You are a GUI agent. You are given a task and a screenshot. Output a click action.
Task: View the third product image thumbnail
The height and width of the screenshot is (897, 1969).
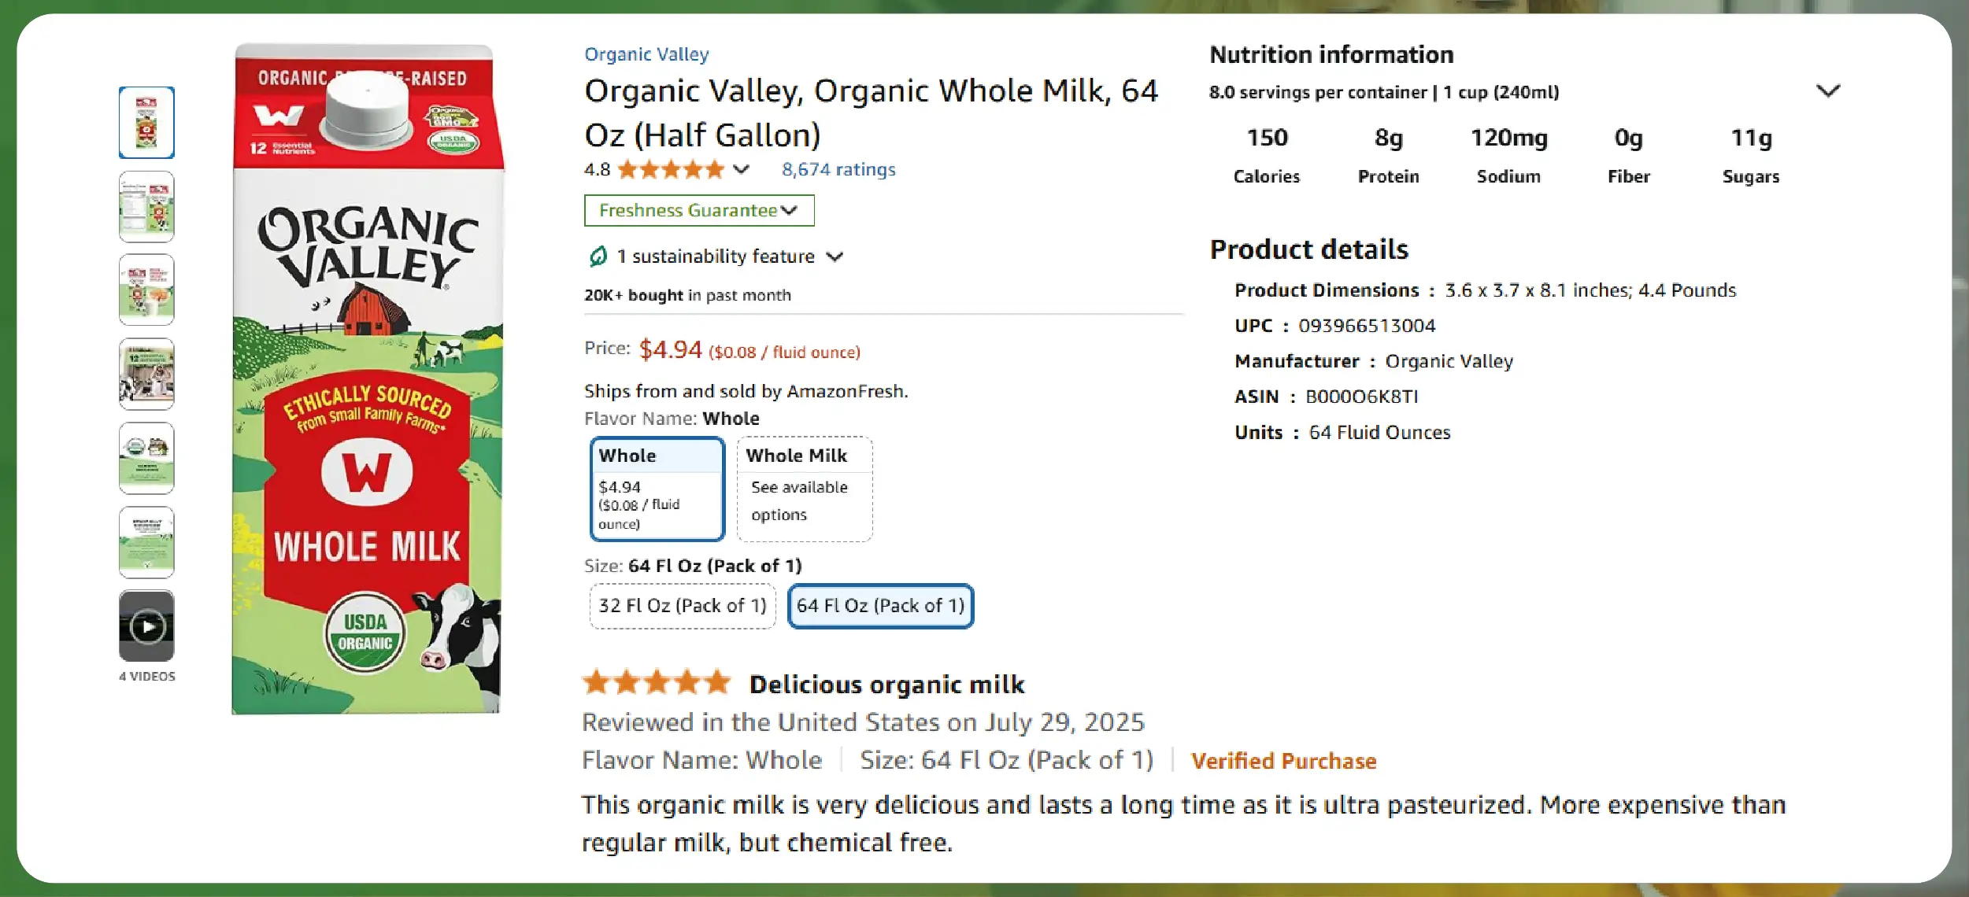click(x=146, y=290)
